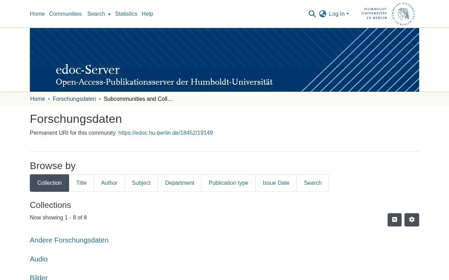
Task: Click the edoc-Server banner image
Action: [224, 60]
